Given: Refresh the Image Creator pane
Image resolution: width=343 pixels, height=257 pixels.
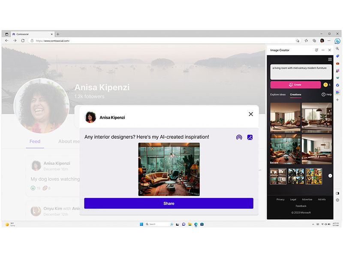Looking at the screenshot, I should point(316,50).
